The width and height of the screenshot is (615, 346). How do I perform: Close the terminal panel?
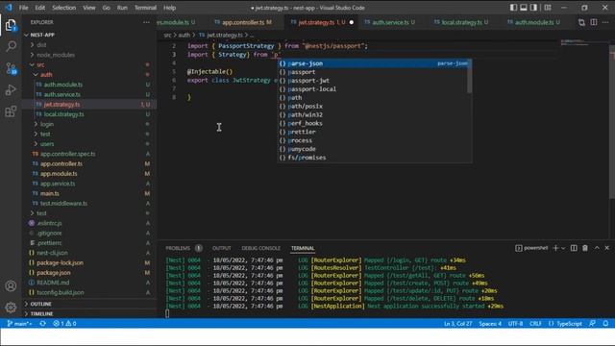coord(606,248)
